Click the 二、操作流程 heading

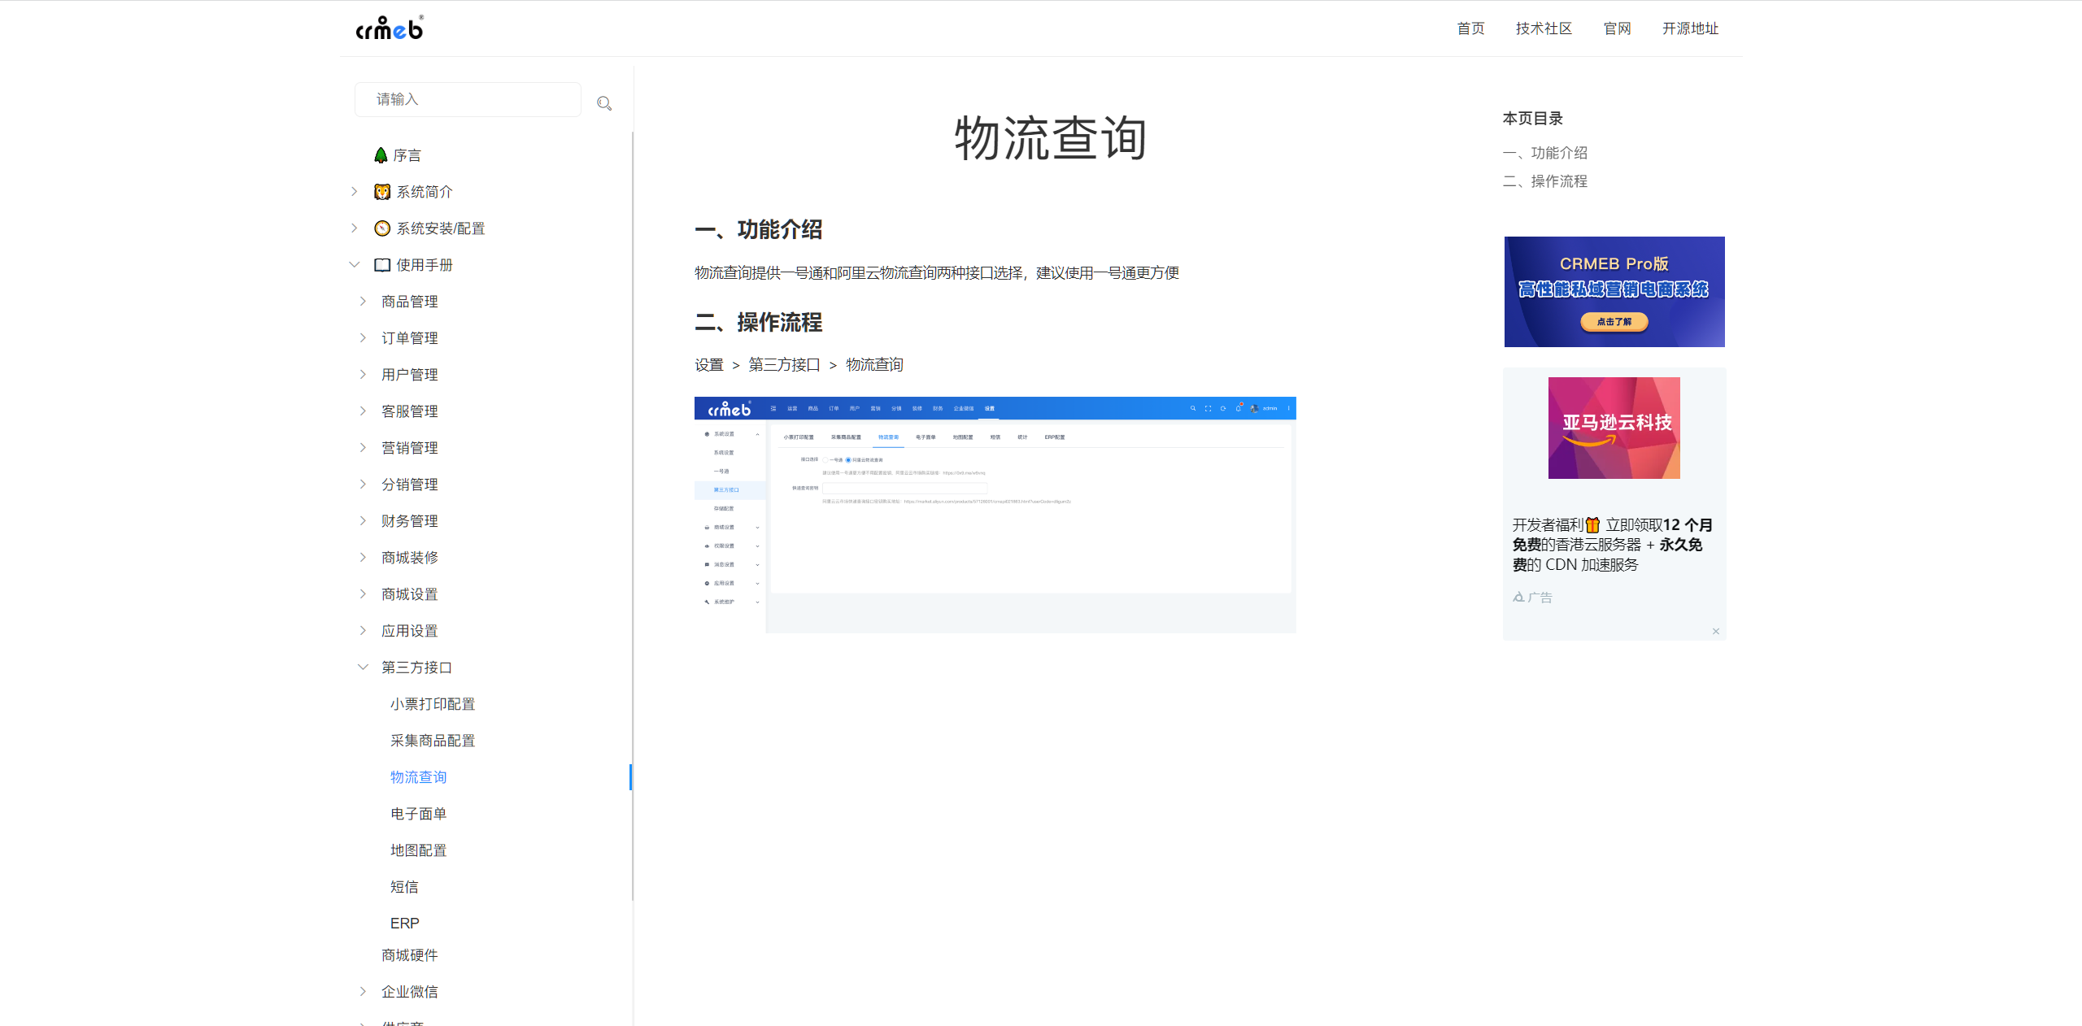[758, 323]
